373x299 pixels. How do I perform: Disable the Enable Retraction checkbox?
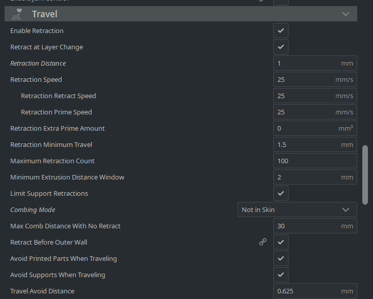[281, 31]
